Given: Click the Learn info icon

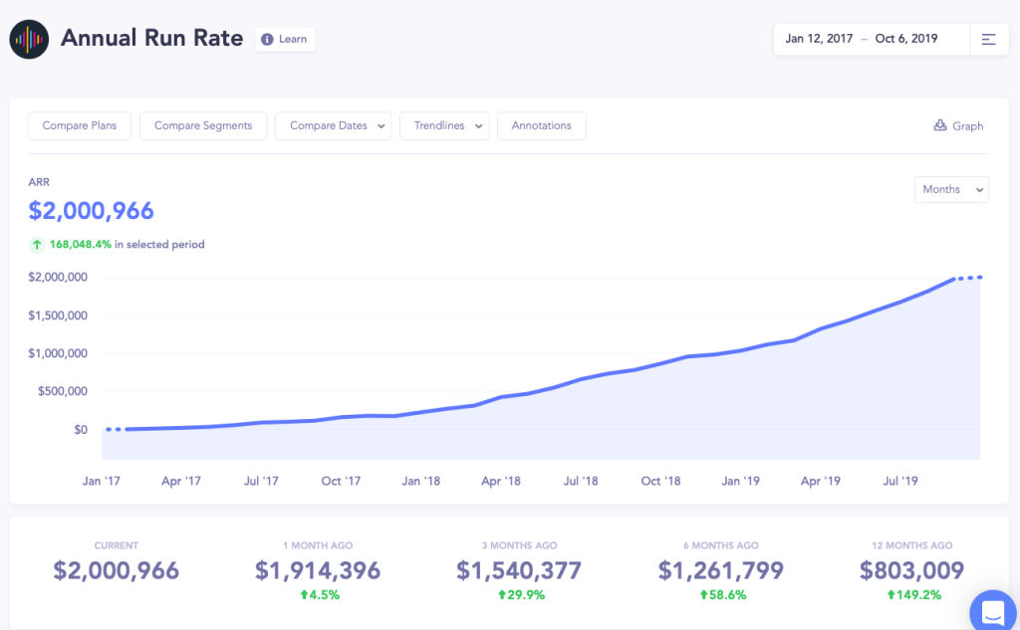Looking at the screenshot, I should coord(267,40).
